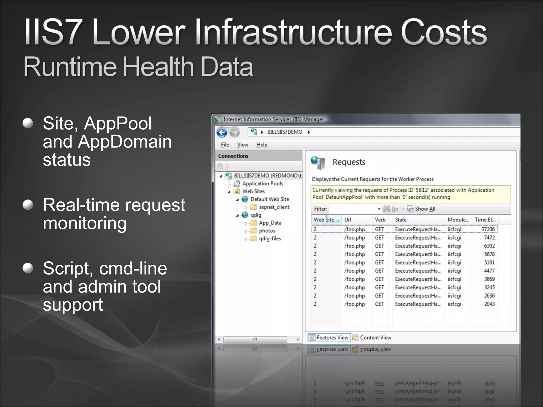543x407 pixels.
Task: Select the Application Pools tree item
Action: click(x=262, y=183)
